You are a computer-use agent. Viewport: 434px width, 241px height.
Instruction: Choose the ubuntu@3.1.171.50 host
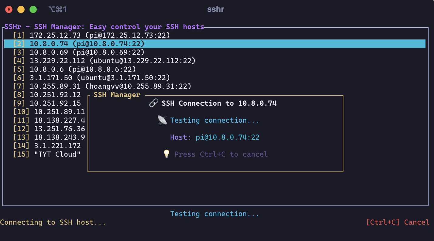click(91, 78)
